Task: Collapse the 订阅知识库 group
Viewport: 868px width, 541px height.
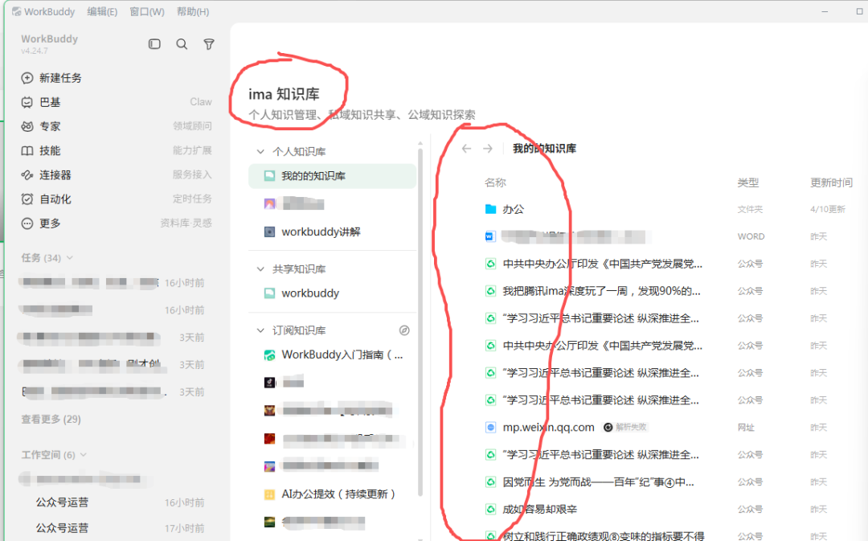Action: [x=260, y=330]
